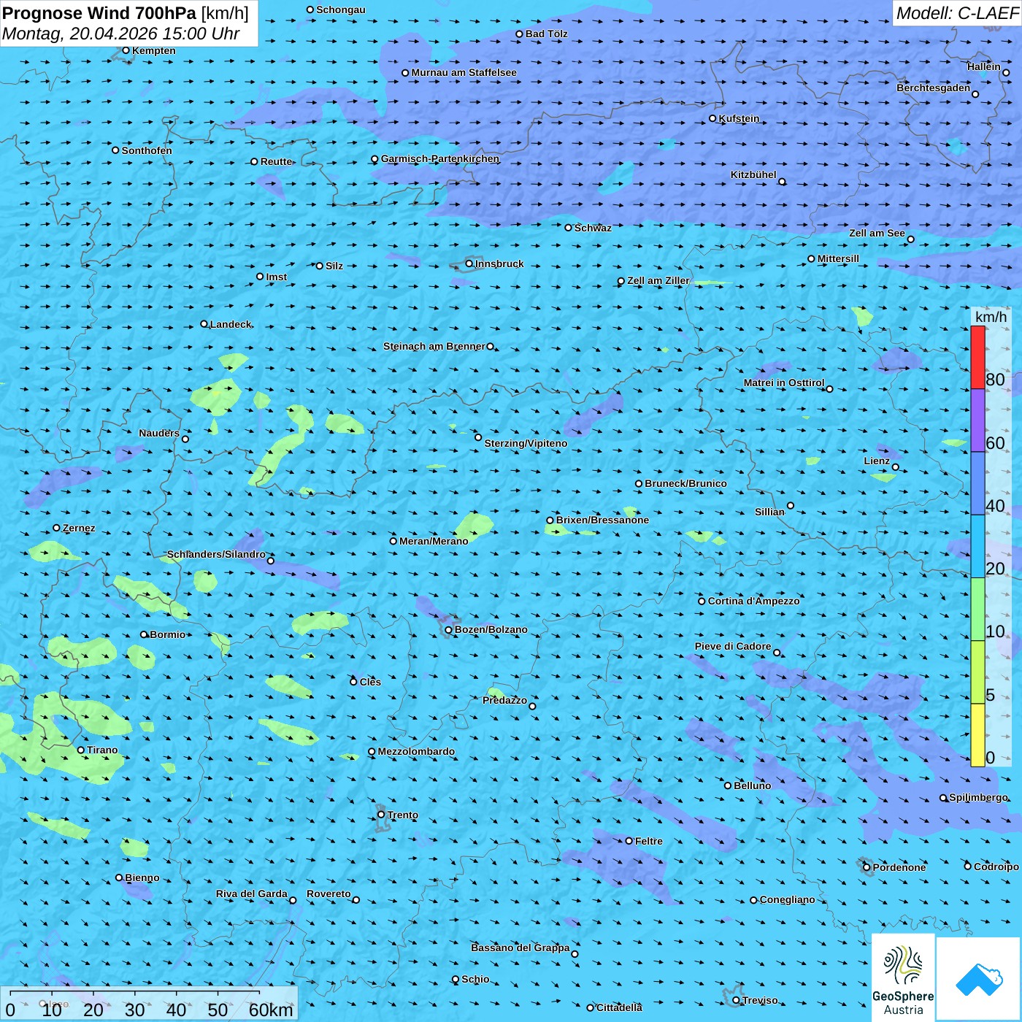1022x1022 pixels.
Task: Click the Treviso city label
Action: [x=760, y=1000]
